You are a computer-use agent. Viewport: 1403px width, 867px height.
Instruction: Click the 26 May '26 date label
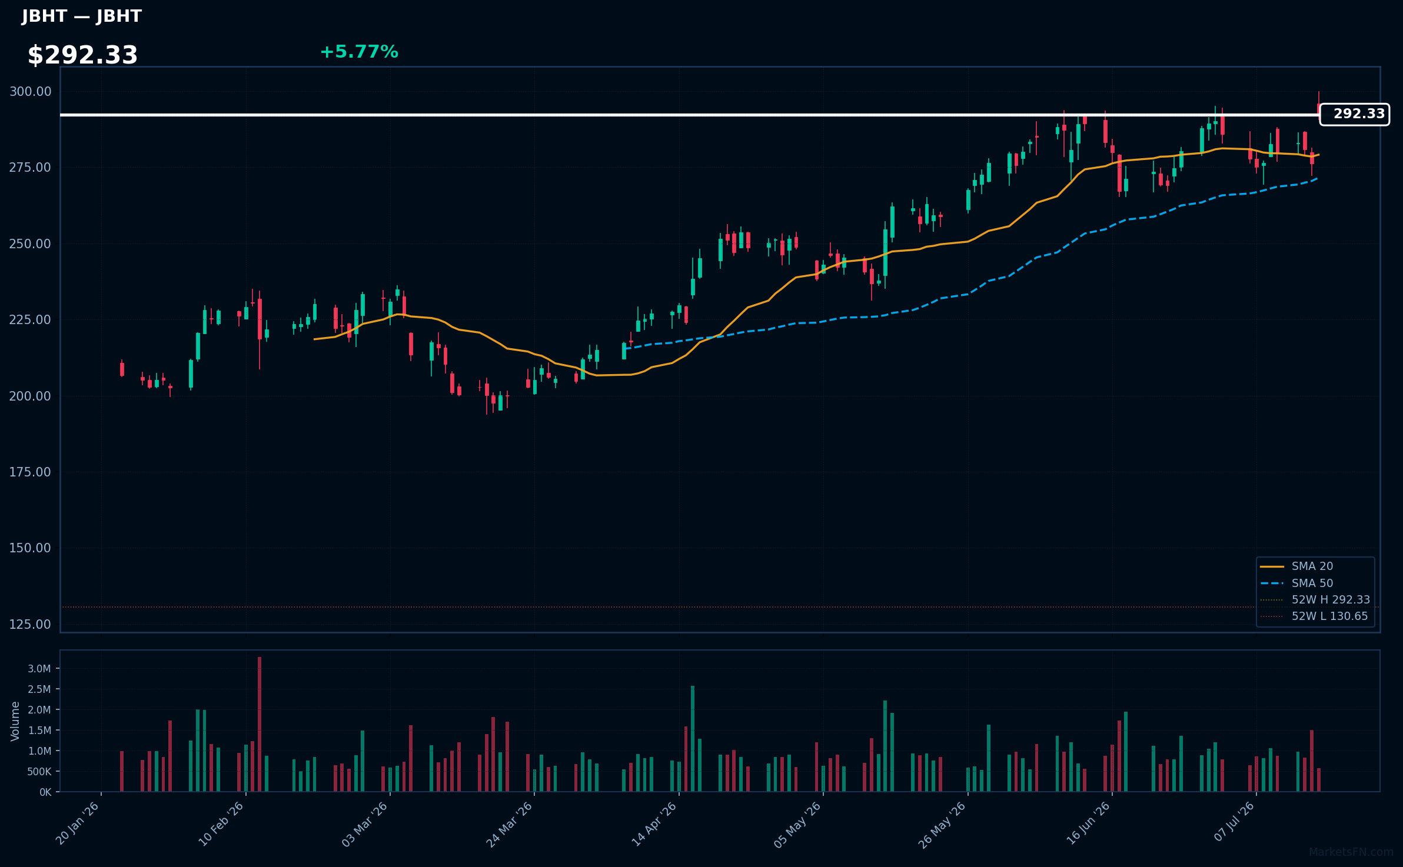(x=943, y=825)
